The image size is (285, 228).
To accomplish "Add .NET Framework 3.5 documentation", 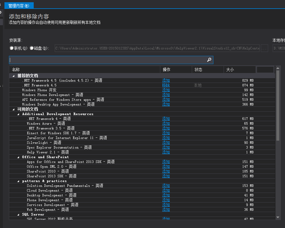I will click(166, 128).
